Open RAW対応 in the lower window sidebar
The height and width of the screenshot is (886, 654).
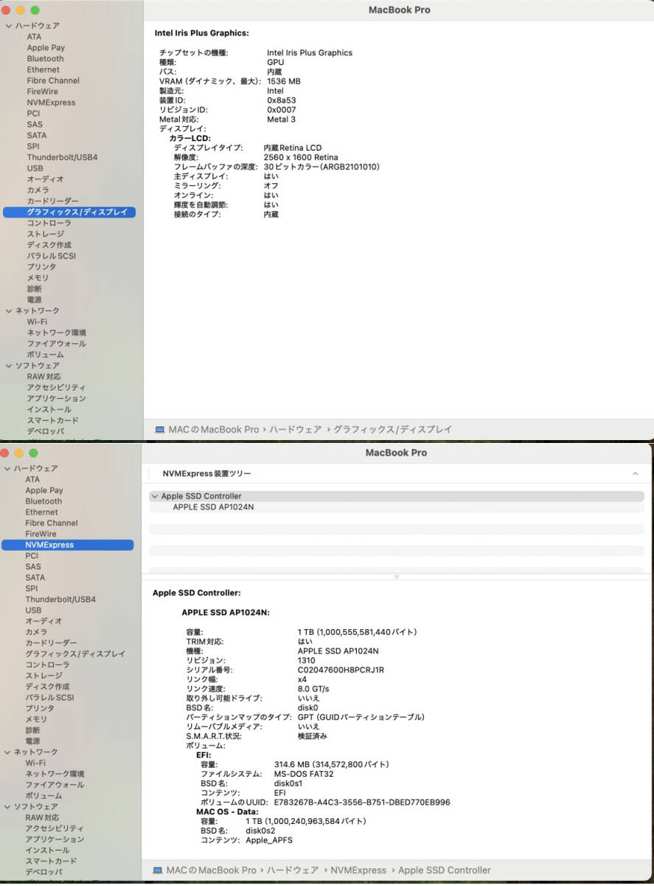[x=42, y=818]
